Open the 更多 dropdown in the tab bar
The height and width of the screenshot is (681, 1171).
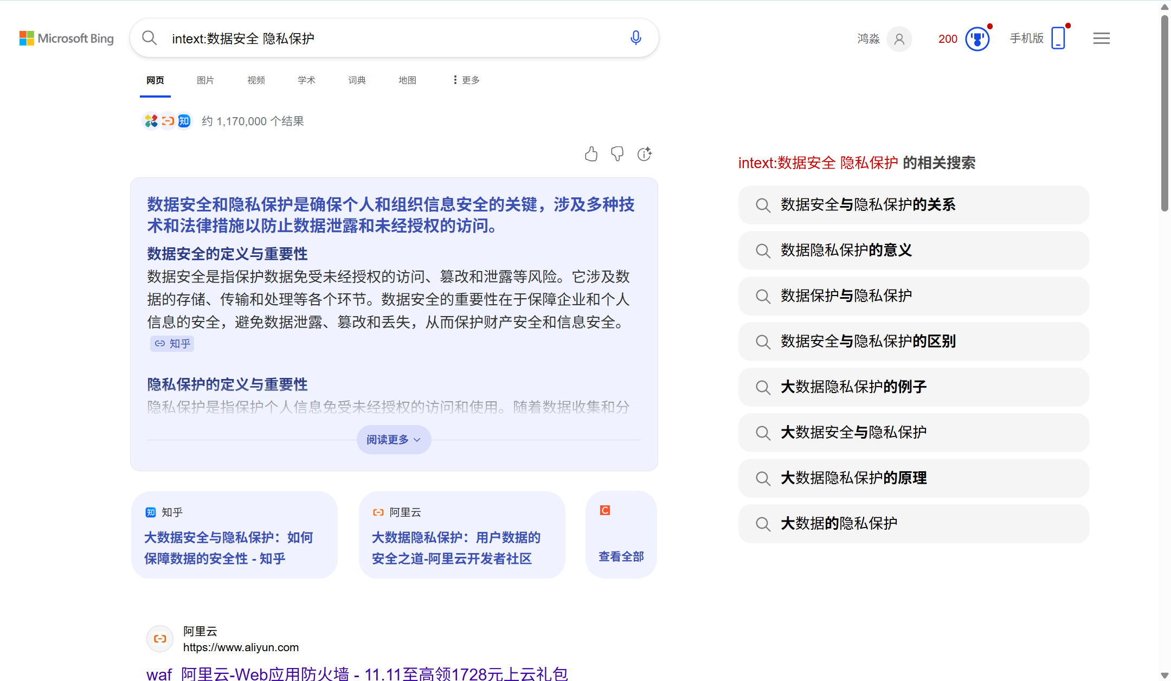click(x=464, y=80)
